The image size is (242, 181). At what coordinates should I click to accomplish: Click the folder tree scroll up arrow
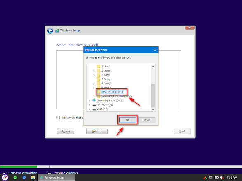153,66
